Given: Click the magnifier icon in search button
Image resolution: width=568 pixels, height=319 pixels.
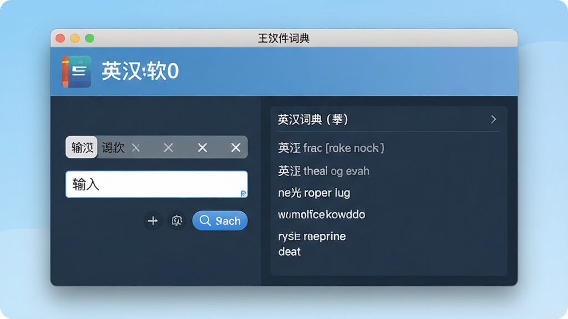Looking at the screenshot, I should click(x=205, y=220).
